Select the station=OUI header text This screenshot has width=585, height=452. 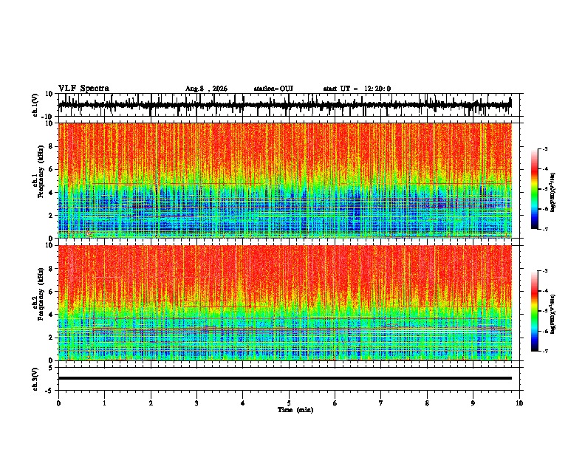(x=273, y=89)
